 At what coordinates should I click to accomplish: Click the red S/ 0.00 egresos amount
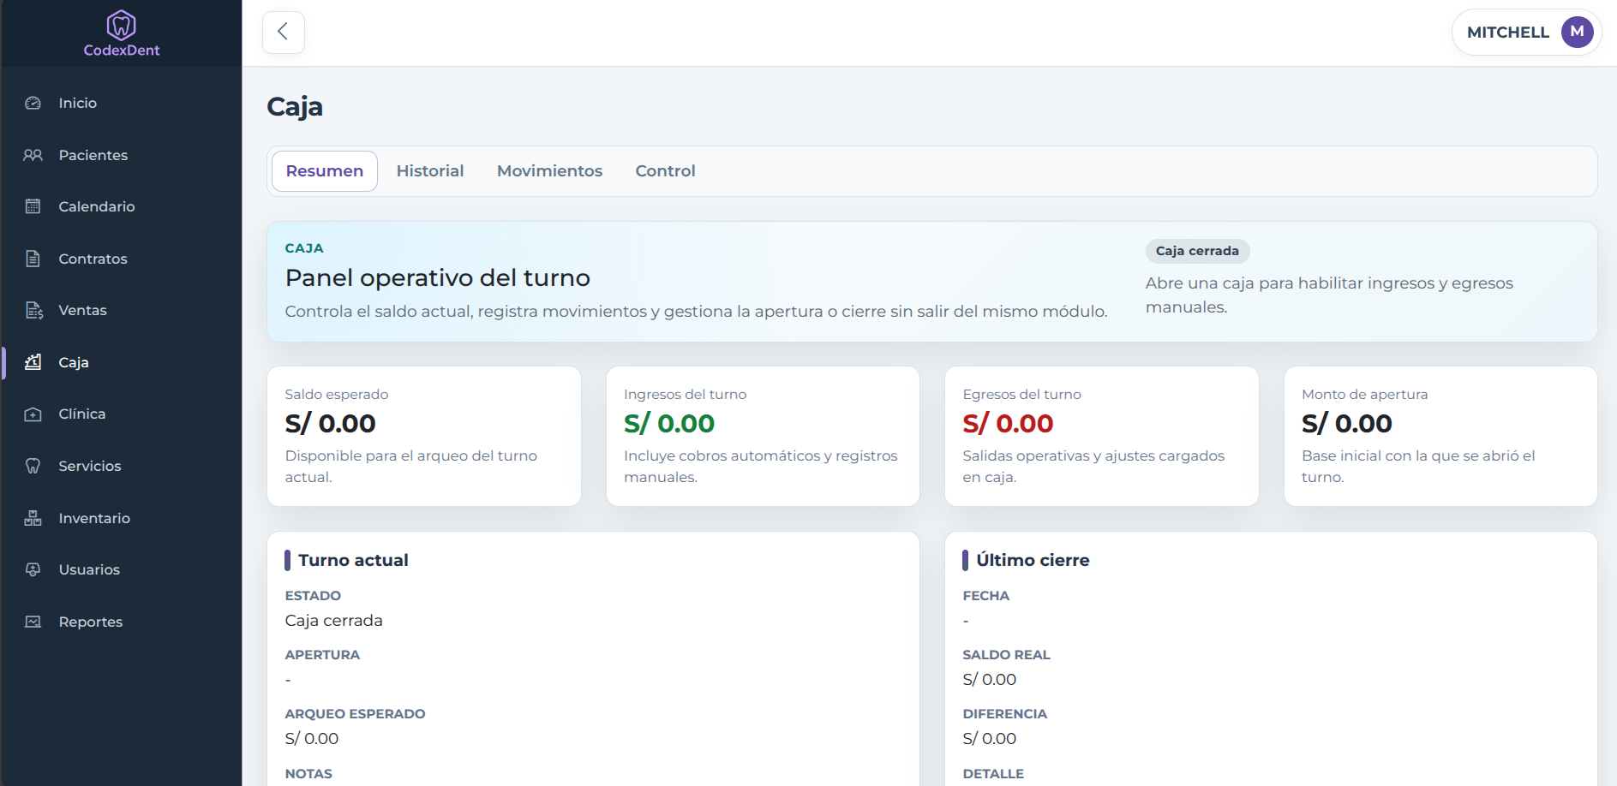tap(1008, 423)
